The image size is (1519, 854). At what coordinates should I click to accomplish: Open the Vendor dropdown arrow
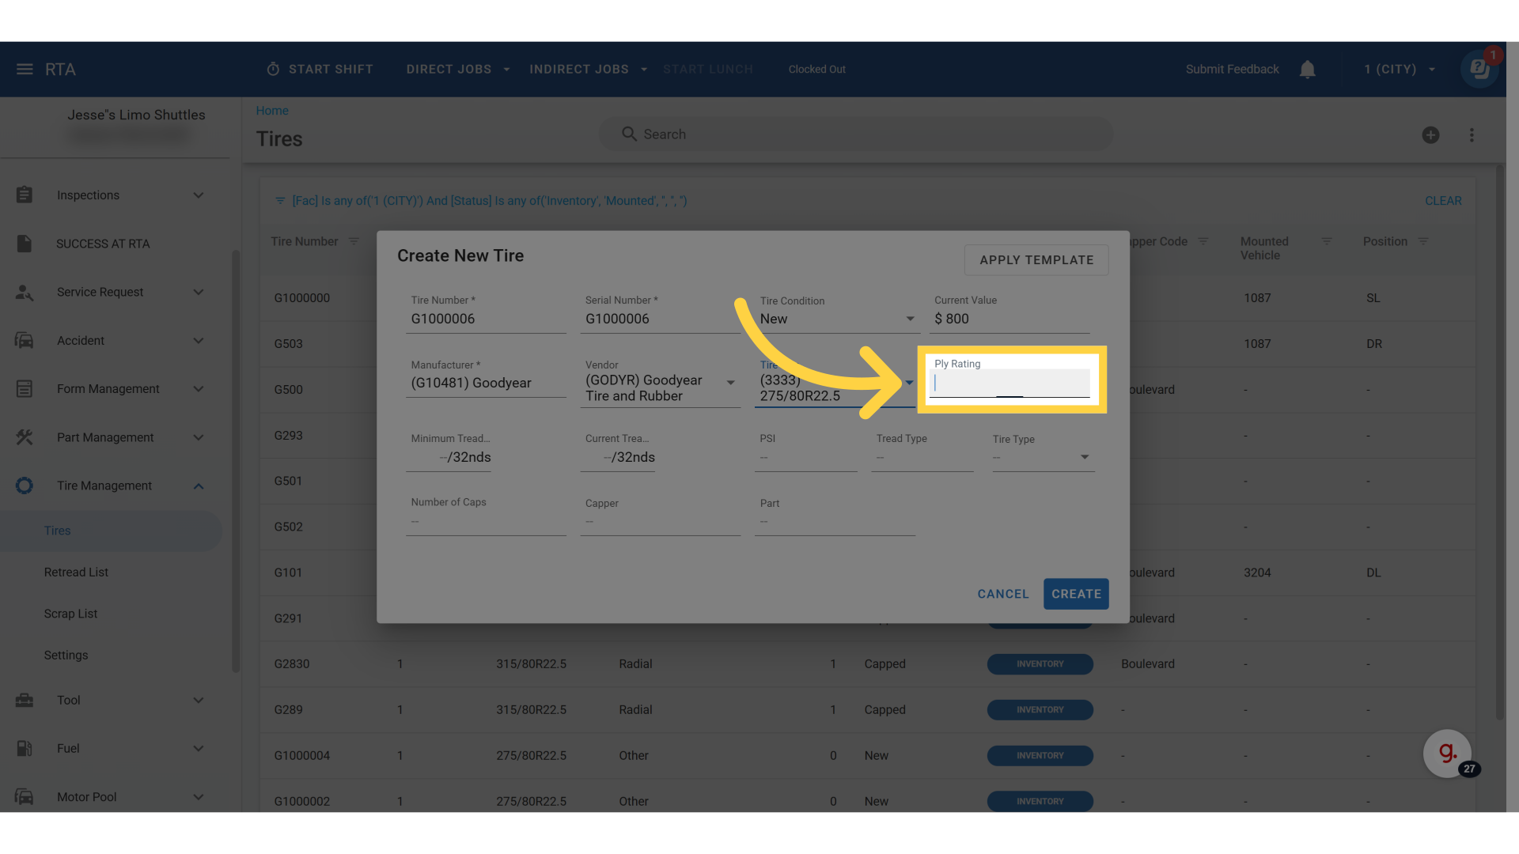pyautogui.click(x=730, y=383)
